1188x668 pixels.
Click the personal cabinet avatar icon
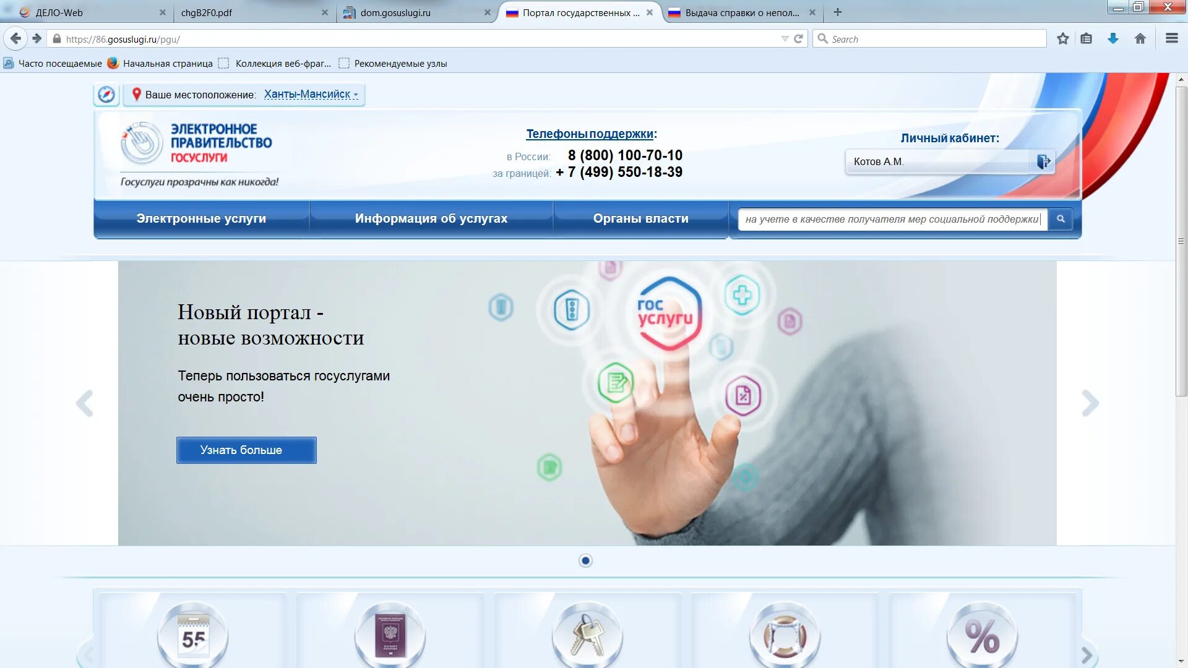[x=1043, y=161]
